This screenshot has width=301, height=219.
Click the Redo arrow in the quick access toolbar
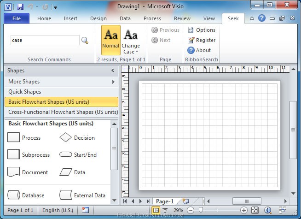pyautogui.click(x=45, y=7)
